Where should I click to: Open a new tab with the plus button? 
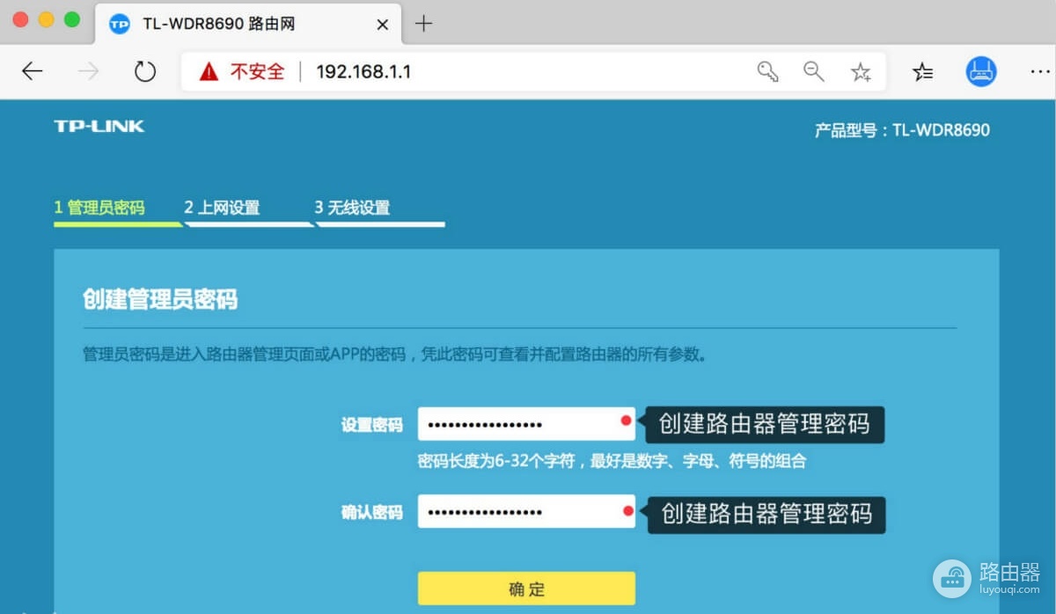coord(423,24)
